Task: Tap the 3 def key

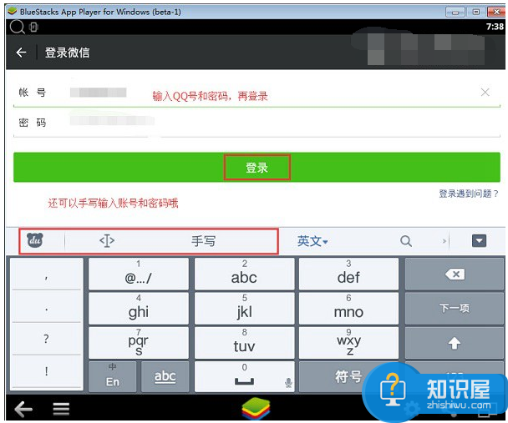Action: (x=348, y=274)
